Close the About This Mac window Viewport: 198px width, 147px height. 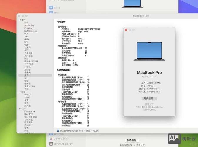[x=126, y=30]
